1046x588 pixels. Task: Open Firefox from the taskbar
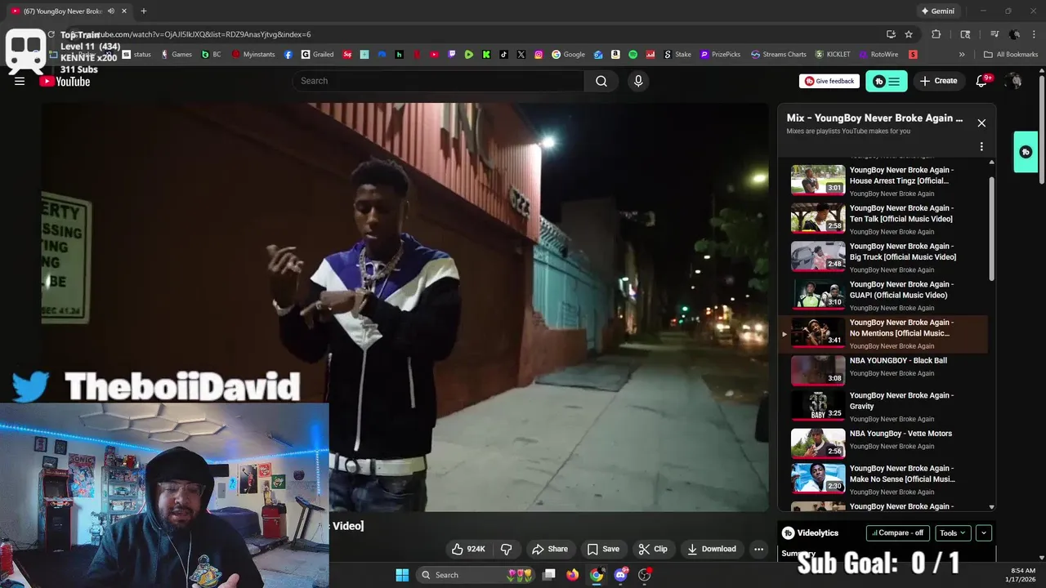[573, 575]
